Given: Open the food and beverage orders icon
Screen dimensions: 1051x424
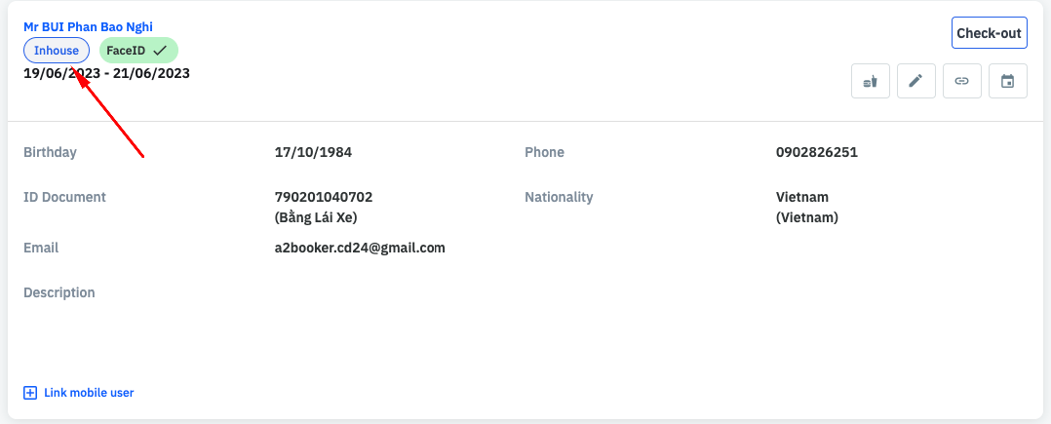Looking at the screenshot, I should coord(871,82).
